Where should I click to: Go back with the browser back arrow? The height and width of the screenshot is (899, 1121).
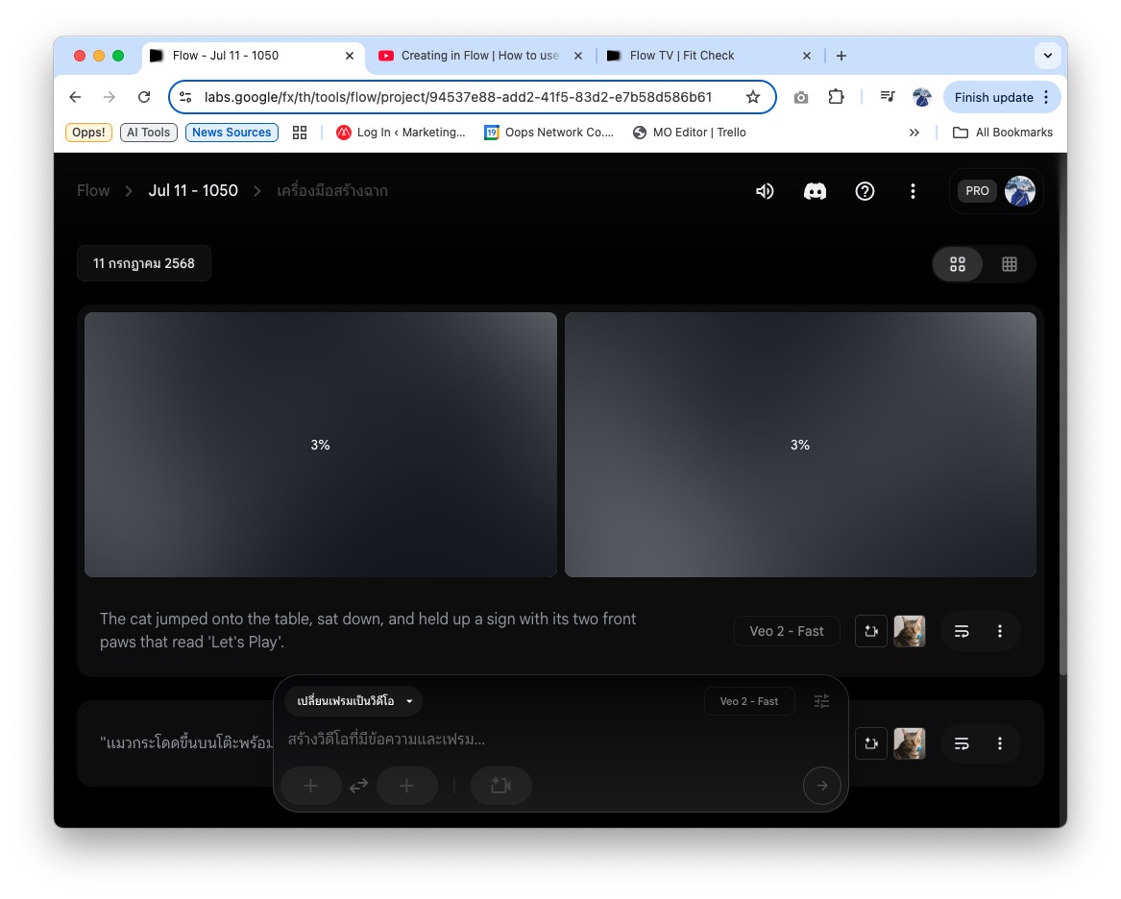tap(75, 97)
